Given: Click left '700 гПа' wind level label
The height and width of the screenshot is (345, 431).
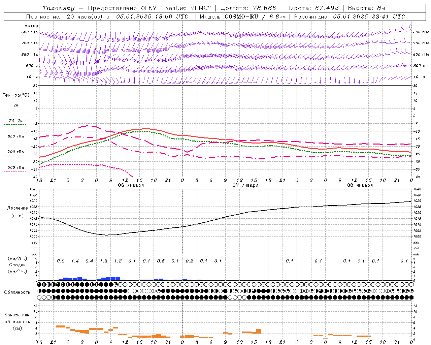Looking at the screenshot, I should tap(30, 43).
